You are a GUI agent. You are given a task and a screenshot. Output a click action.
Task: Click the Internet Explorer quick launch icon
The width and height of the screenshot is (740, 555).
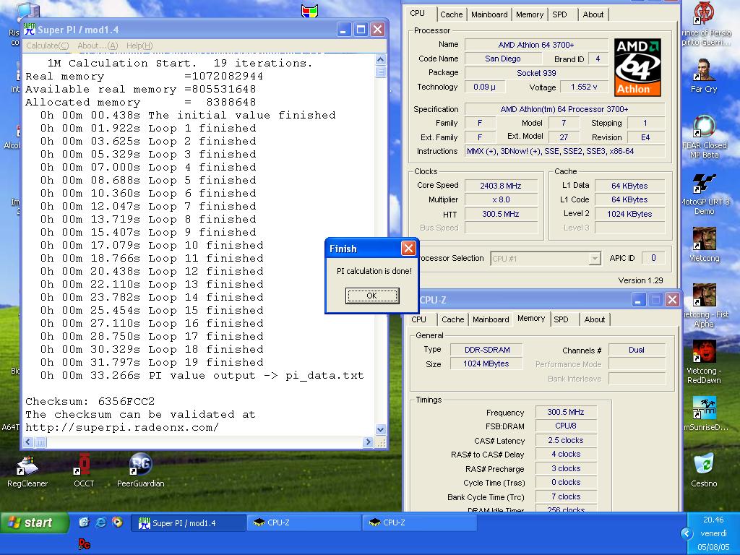pyautogui.click(x=100, y=522)
